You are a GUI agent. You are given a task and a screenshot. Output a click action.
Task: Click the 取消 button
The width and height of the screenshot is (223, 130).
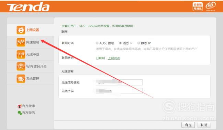click(204, 125)
